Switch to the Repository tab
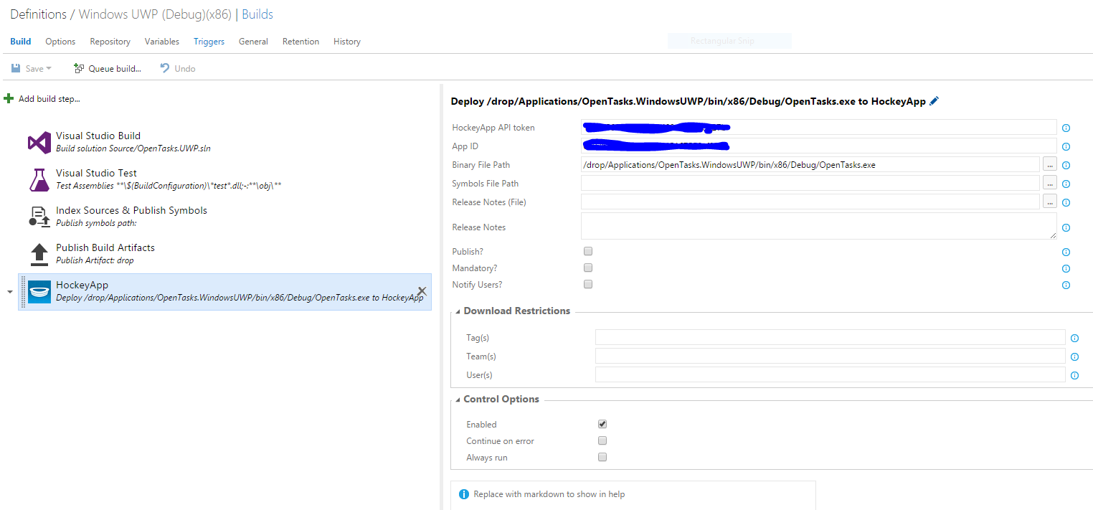Screen dimensions: 1093x510 tap(110, 42)
